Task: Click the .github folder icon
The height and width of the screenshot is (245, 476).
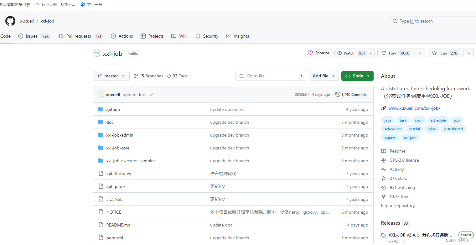Action: tap(101, 109)
